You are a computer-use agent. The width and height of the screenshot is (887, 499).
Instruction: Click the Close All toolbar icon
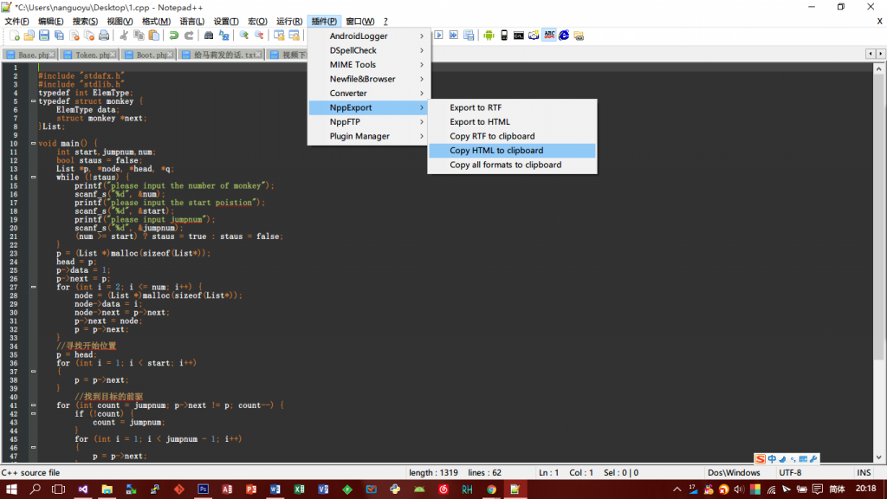tap(89, 36)
